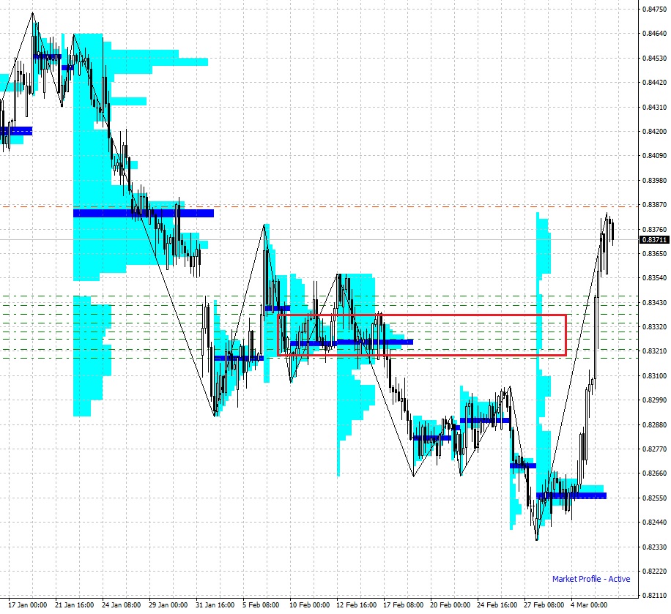Click the 24 Feb 16:00 date label
The width and height of the screenshot is (671, 614).
click(497, 605)
